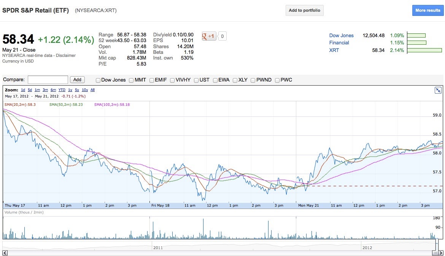
Task: Click the Add to portfolio button
Action: tap(305, 11)
